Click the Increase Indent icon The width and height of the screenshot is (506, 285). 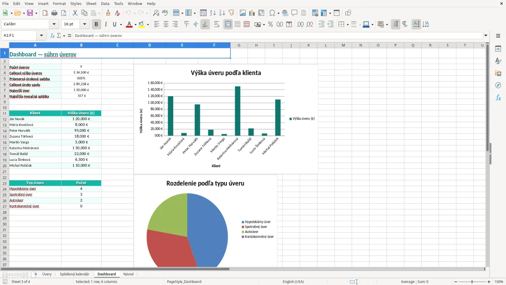point(321,24)
